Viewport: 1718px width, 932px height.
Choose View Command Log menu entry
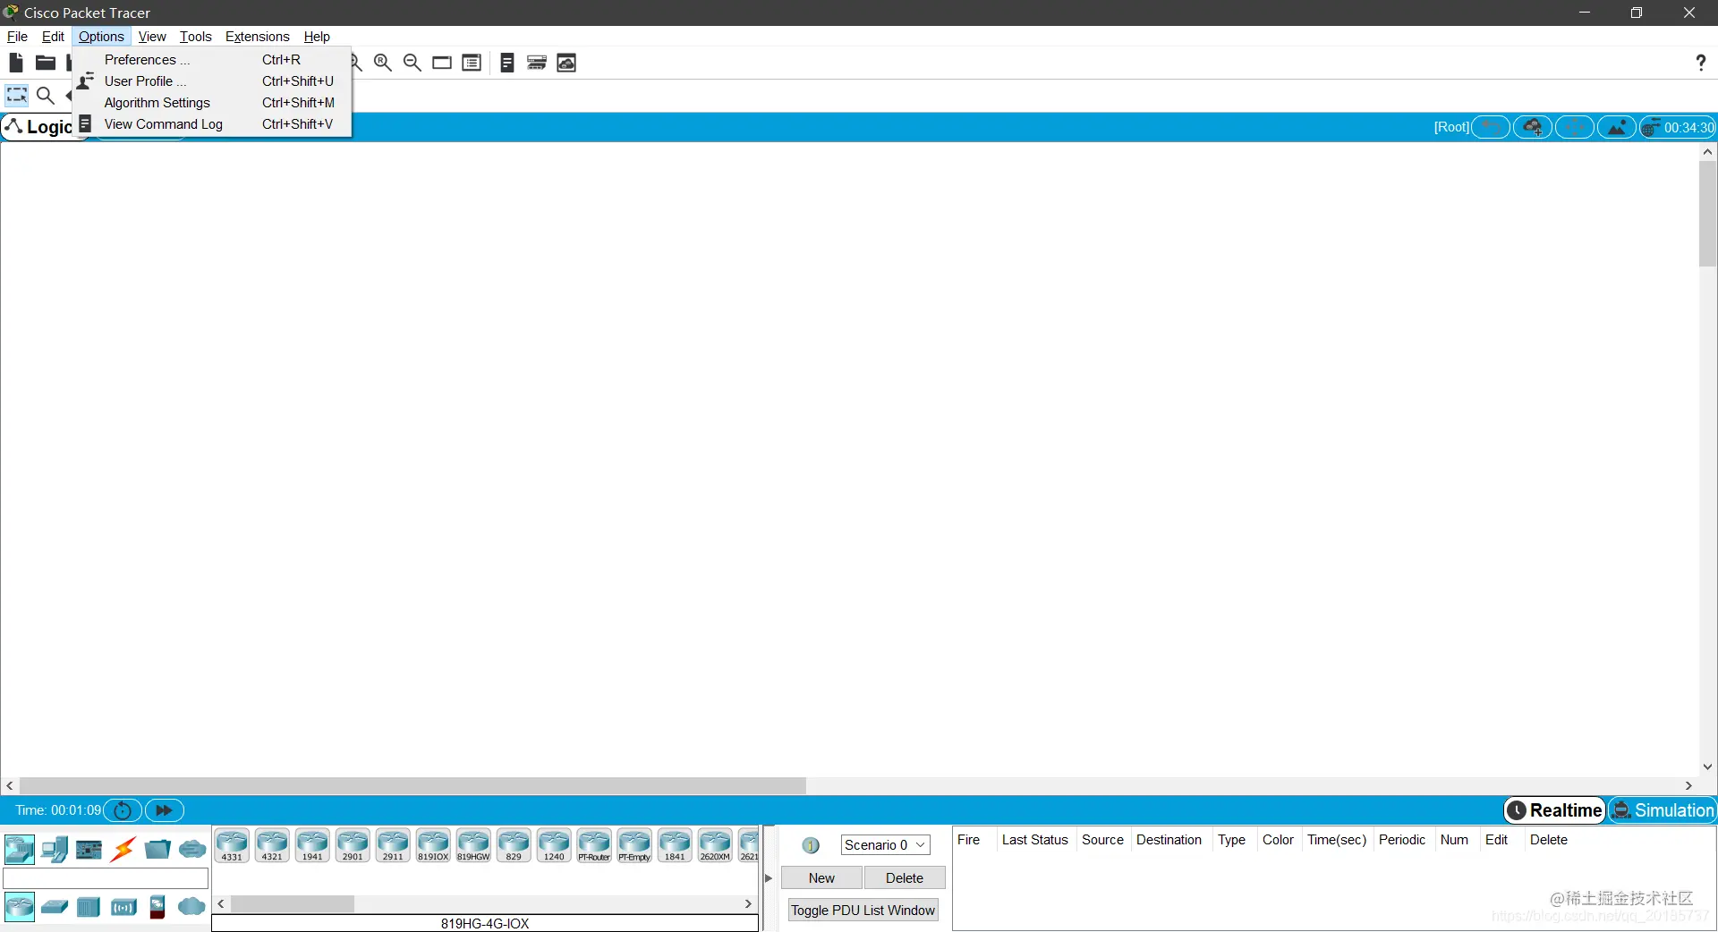click(213, 124)
